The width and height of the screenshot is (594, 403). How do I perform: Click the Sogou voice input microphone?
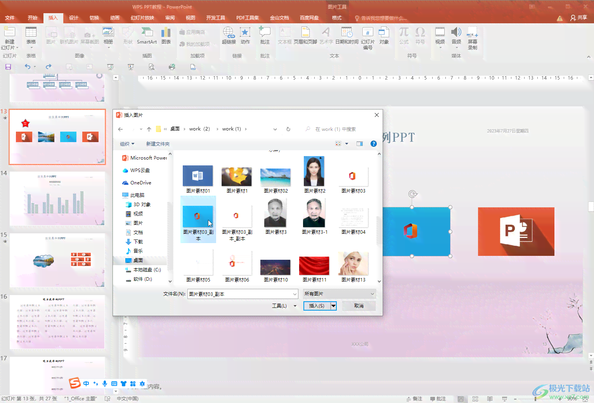105,384
